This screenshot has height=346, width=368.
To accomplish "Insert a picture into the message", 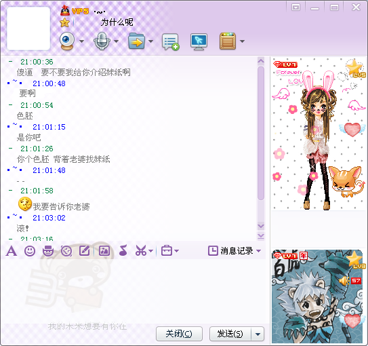I will point(104,250).
